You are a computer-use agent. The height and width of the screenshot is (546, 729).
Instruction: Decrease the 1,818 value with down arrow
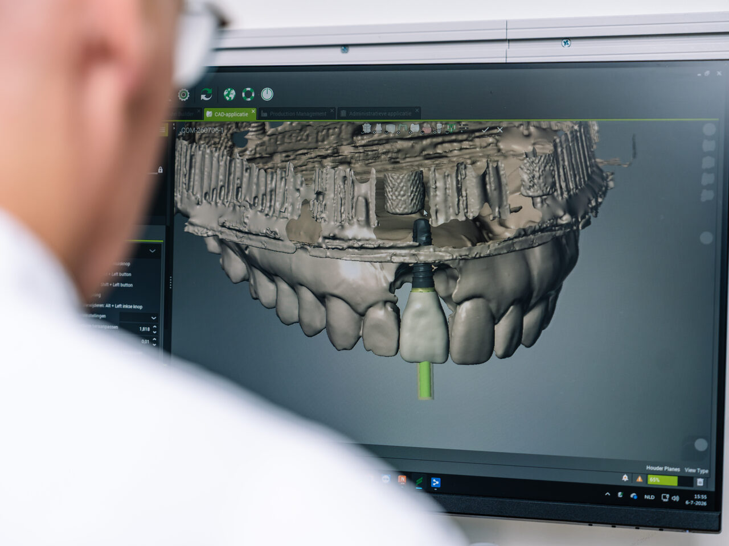pyautogui.click(x=154, y=332)
